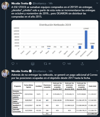Screen dimensions: 100x117
Task: Click the 14h timestamp on the second tweet
Action: tap(50, 71)
